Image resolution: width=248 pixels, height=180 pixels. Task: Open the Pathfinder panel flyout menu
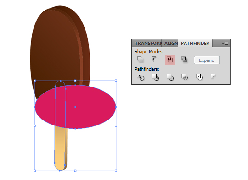(x=225, y=43)
